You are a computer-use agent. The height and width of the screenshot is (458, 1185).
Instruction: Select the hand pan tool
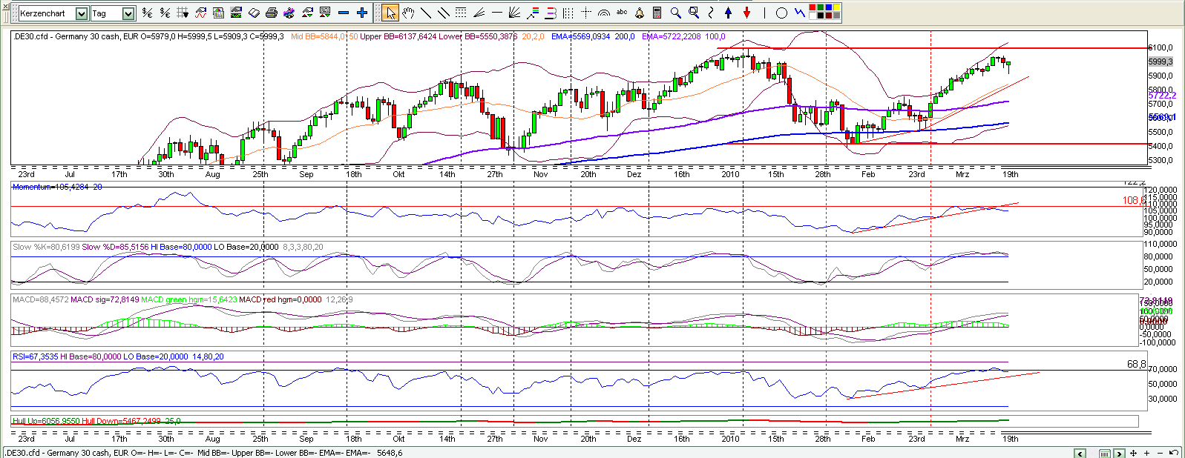pyautogui.click(x=408, y=13)
